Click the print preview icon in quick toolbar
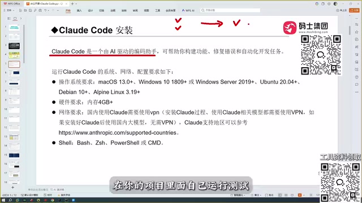This screenshot has width=362, height=203. tap(40, 10)
